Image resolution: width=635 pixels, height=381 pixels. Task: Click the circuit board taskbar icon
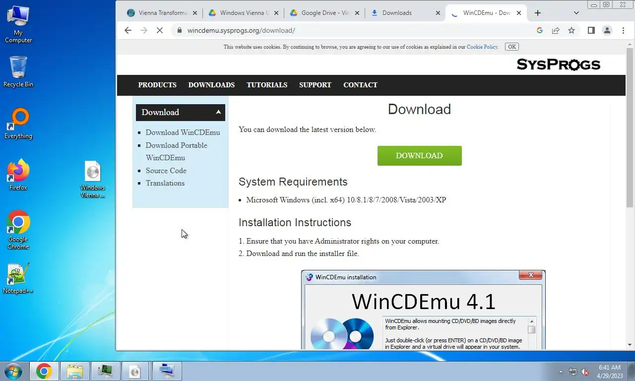click(x=105, y=371)
